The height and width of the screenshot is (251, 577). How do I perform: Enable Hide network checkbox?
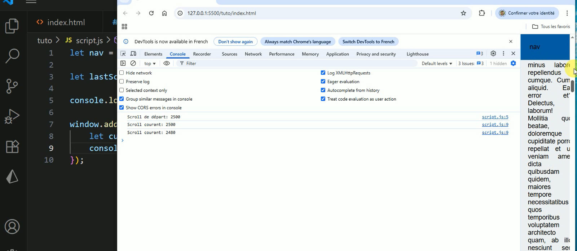pyautogui.click(x=122, y=73)
